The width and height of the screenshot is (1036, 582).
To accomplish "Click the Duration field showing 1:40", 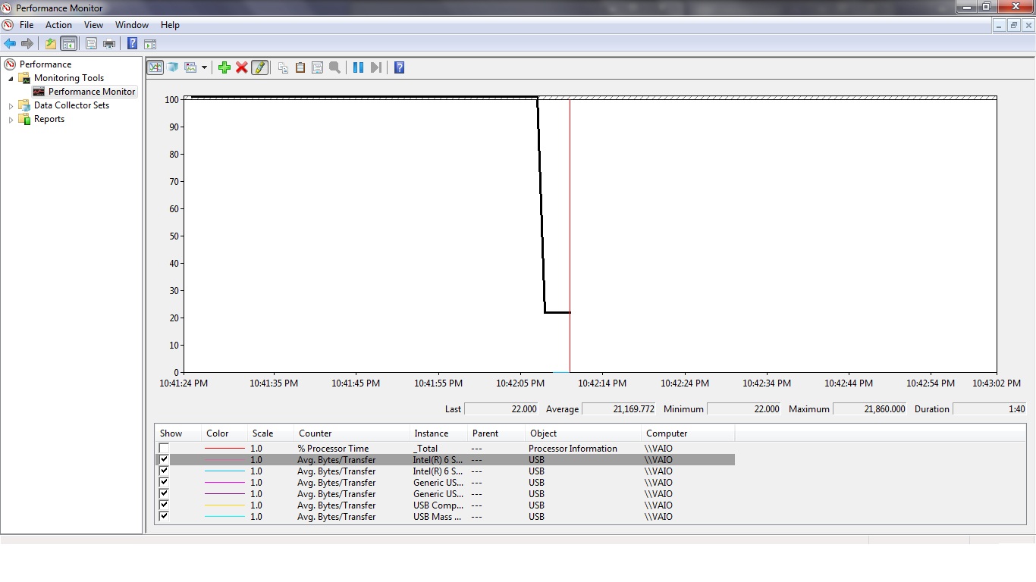I will pyautogui.click(x=990, y=409).
